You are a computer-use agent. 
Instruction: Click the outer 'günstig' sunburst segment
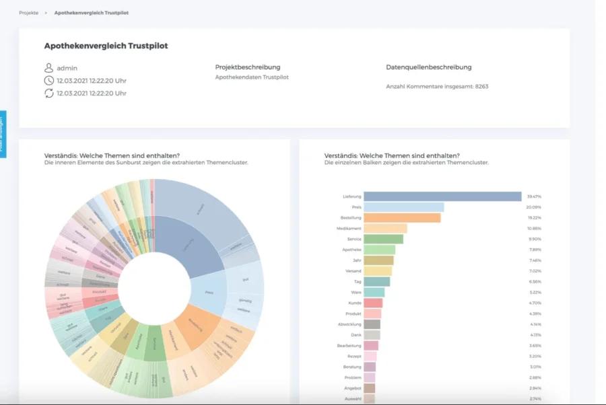click(245, 300)
